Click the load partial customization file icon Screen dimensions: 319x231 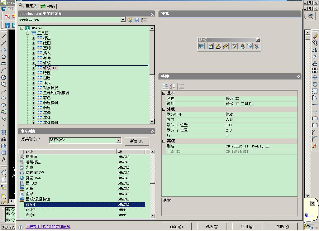point(130,20)
